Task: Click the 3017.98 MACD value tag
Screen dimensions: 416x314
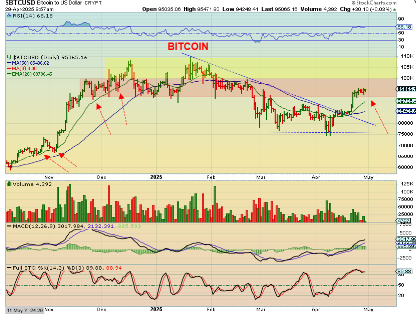Action: (x=406, y=239)
